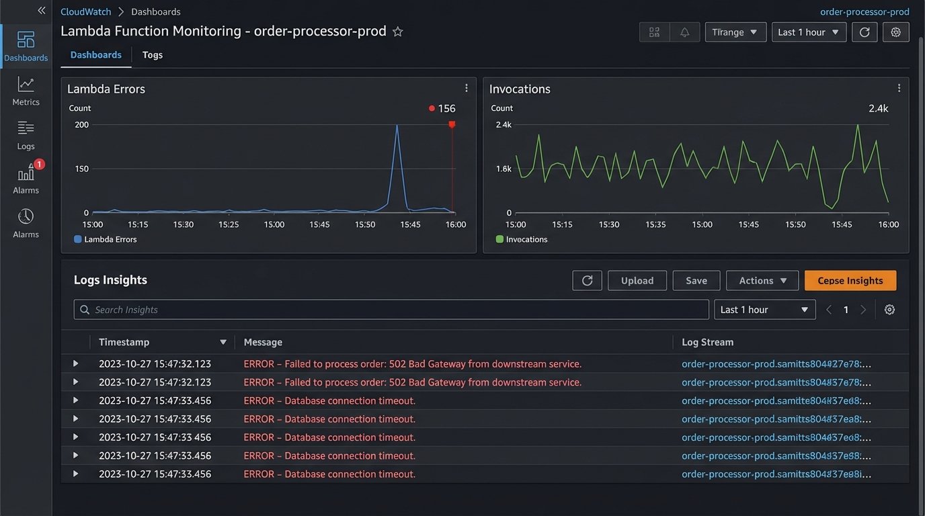Open the Last 1 hour time range dropdown
This screenshot has width=925, height=516.
809,32
